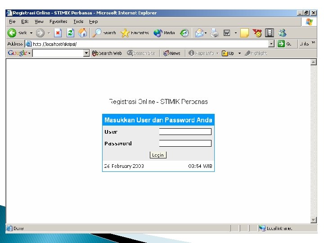Stop page loading with red X icon

58,33
